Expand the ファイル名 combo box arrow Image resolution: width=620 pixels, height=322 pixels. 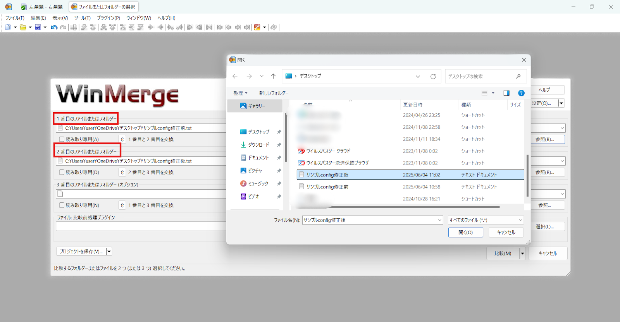click(x=440, y=220)
